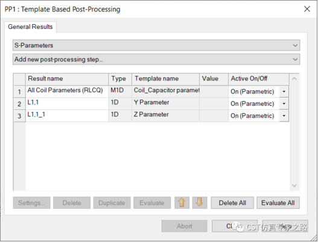318x242 pixels.
Task: Select row 2 header number
Action: click(x=19, y=104)
